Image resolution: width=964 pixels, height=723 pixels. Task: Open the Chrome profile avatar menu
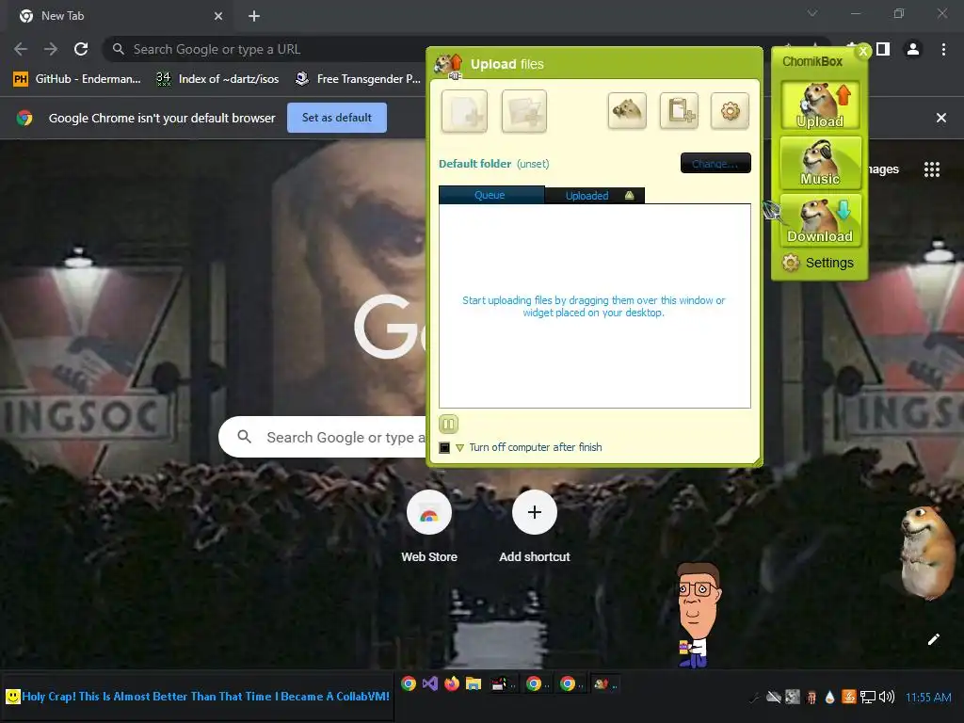[x=913, y=49]
